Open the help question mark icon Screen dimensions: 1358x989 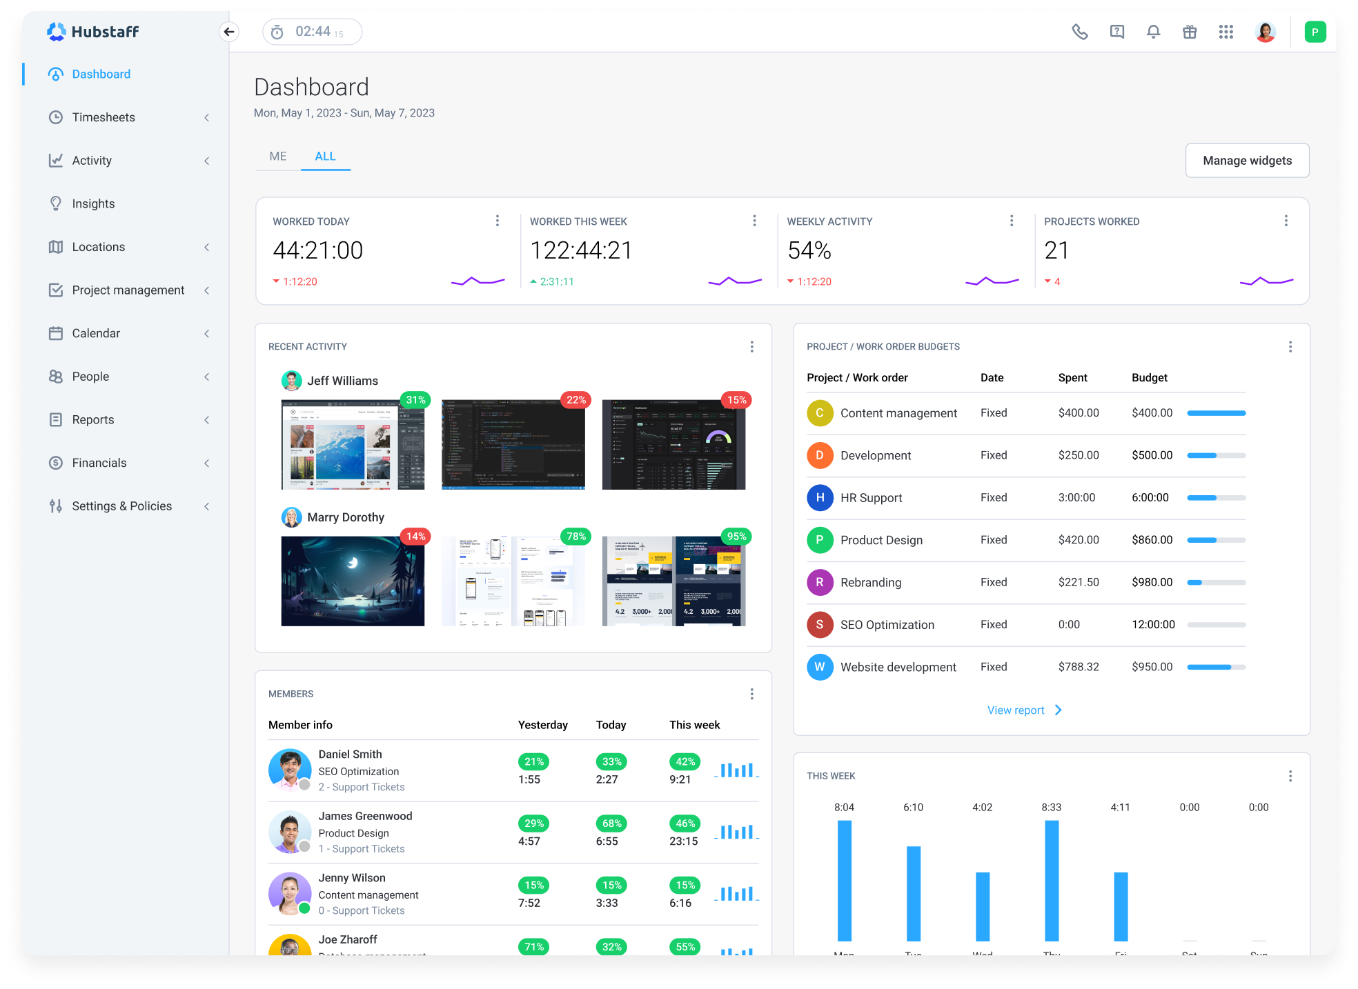(x=1116, y=32)
